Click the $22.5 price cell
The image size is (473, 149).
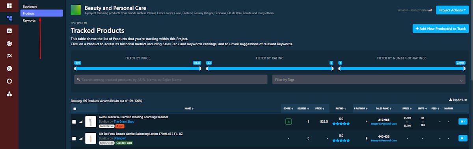(324, 122)
